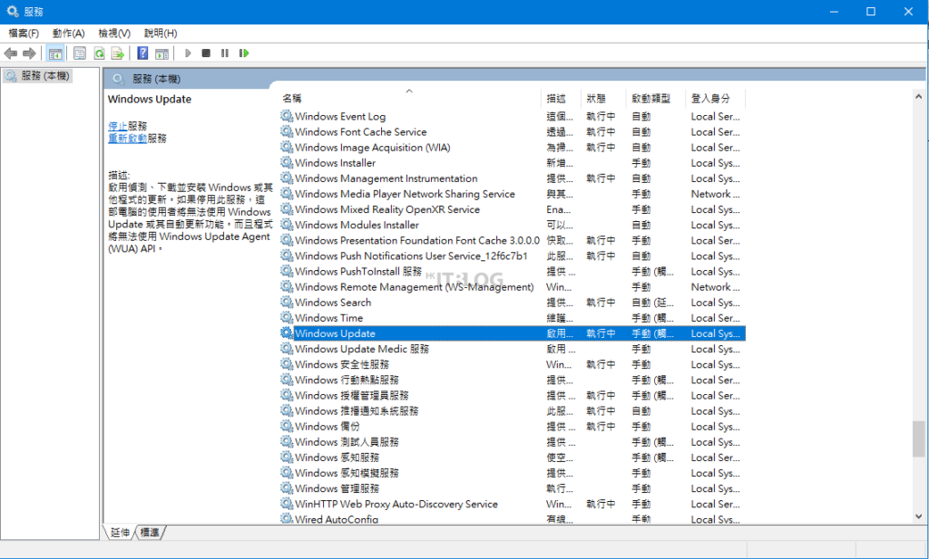Click gear icon of Windows Font Cache Service
This screenshot has height=559, width=929.
click(x=287, y=132)
